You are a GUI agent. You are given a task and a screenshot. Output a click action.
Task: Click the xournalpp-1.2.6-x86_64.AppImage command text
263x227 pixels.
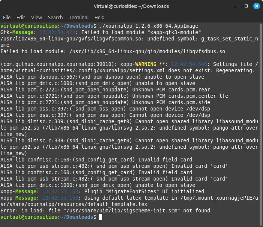[x=149, y=26]
